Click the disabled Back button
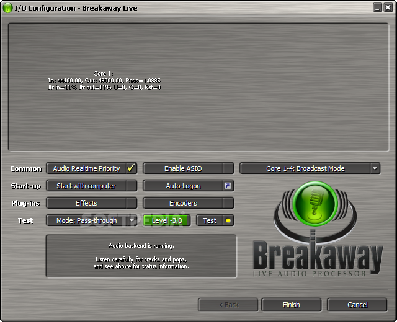 pyautogui.click(x=228, y=305)
